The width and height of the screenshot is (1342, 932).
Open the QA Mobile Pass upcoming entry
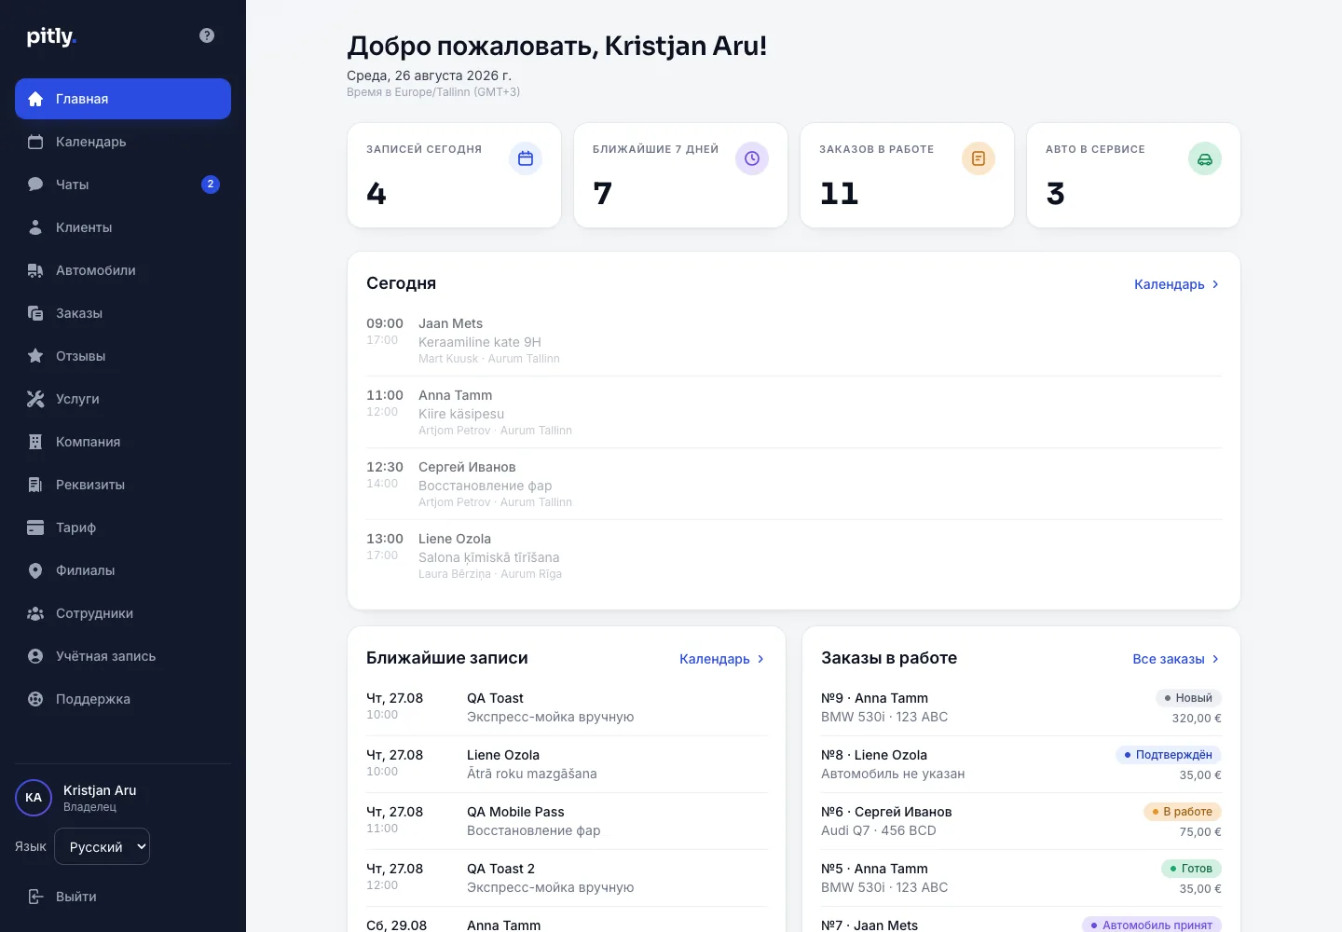tap(567, 821)
